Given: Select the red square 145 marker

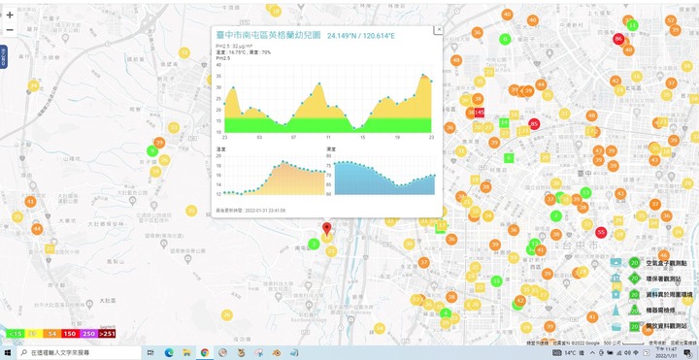Looking at the screenshot, I should tap(480, 113).
